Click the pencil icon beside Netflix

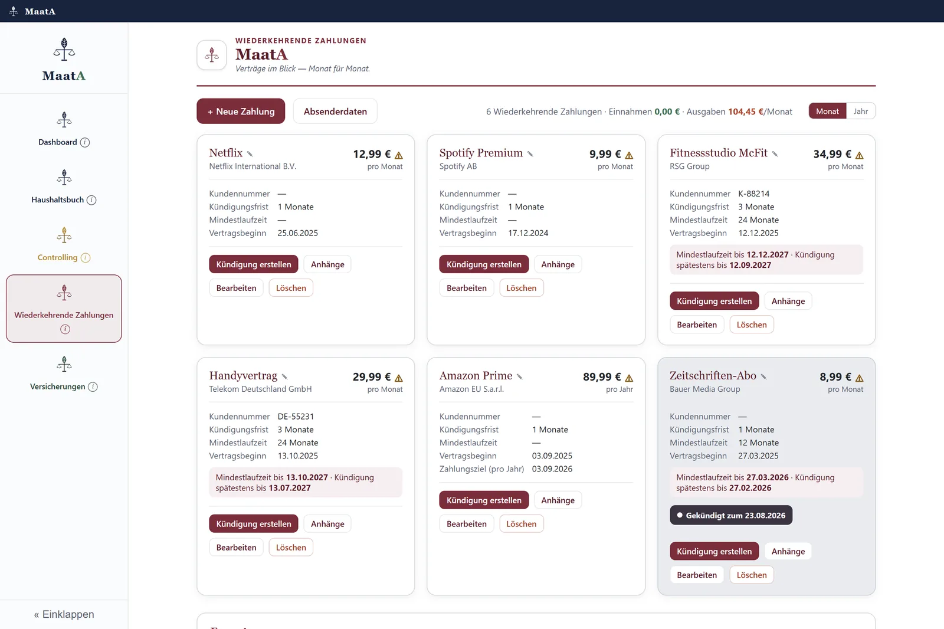point(250,154)
